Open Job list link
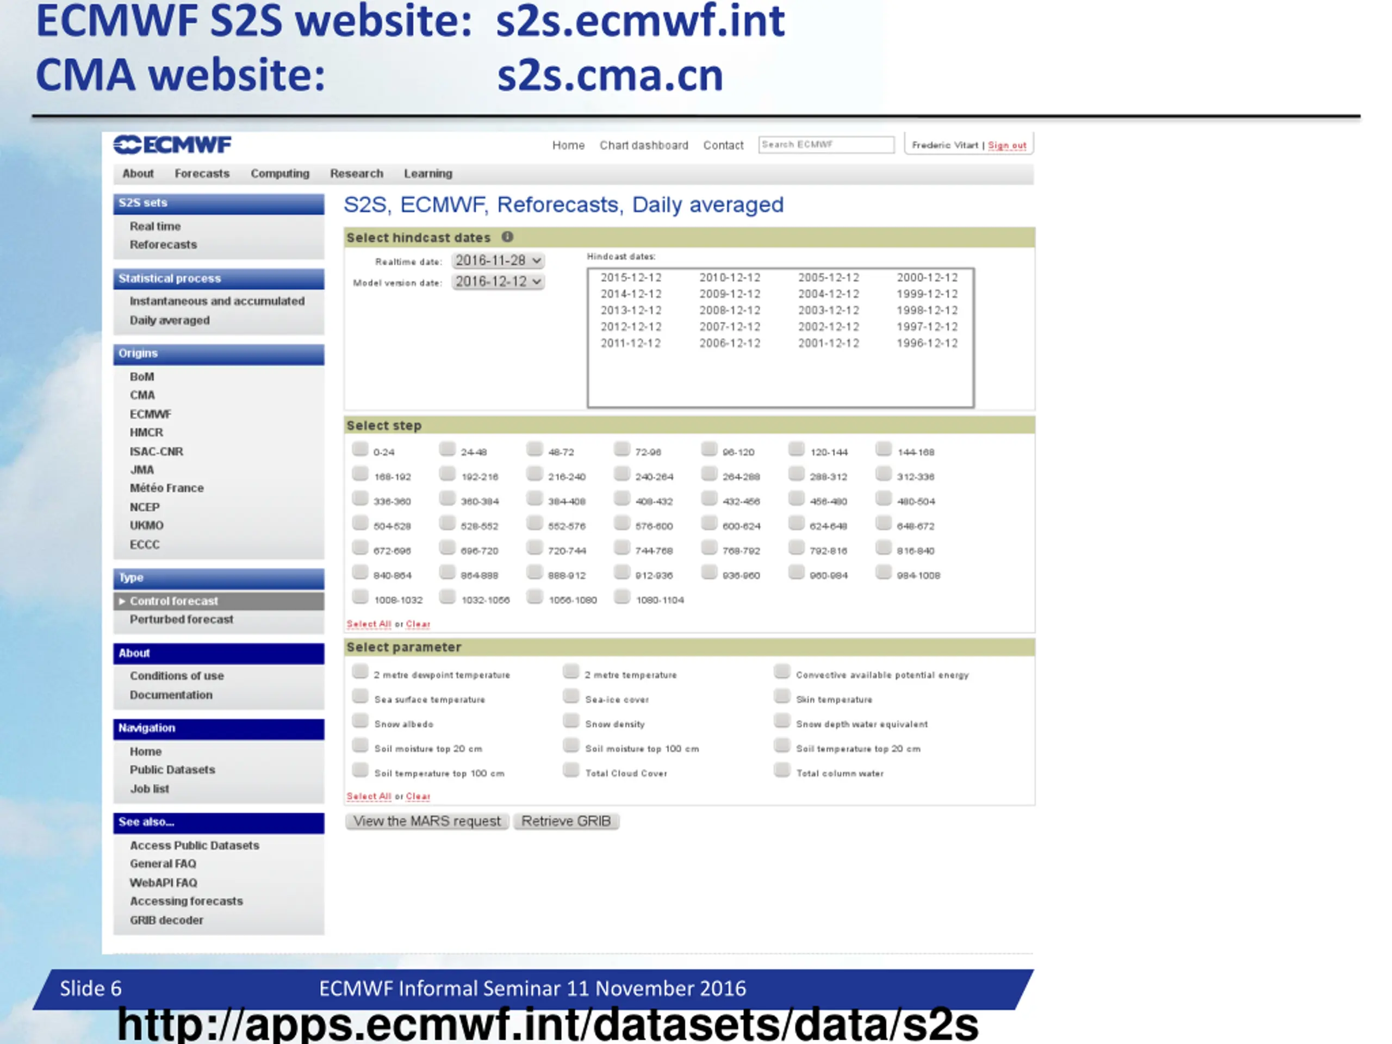1392x1044 pixels. click(149, 789)
